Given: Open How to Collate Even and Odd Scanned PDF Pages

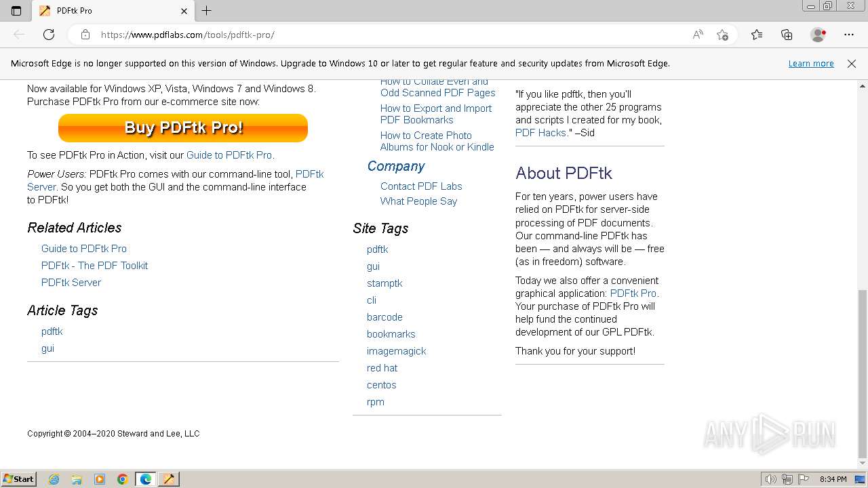Looking at the screenshot, I should (x=438, y=87).
